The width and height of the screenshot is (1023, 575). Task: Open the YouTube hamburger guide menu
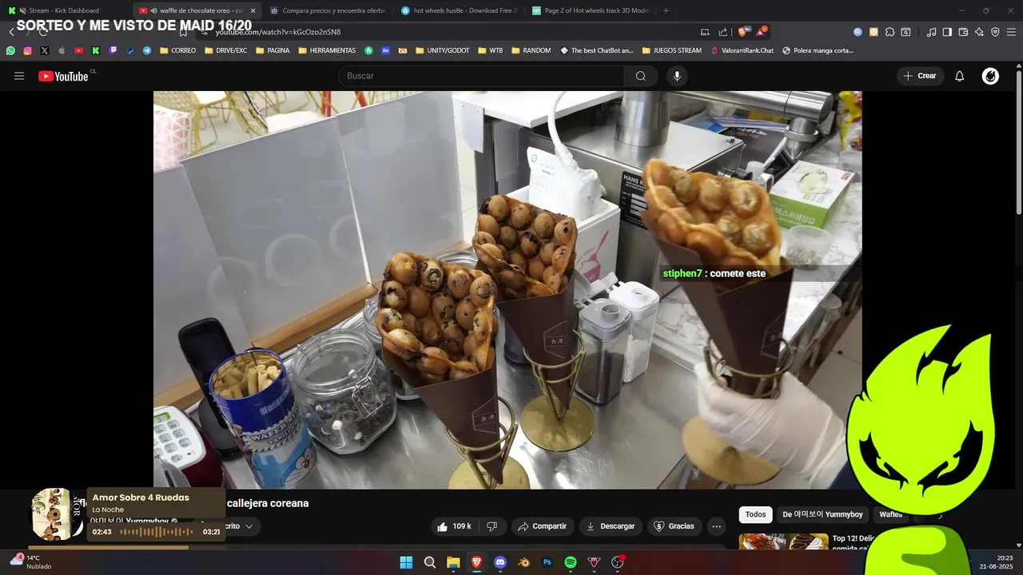19,76
